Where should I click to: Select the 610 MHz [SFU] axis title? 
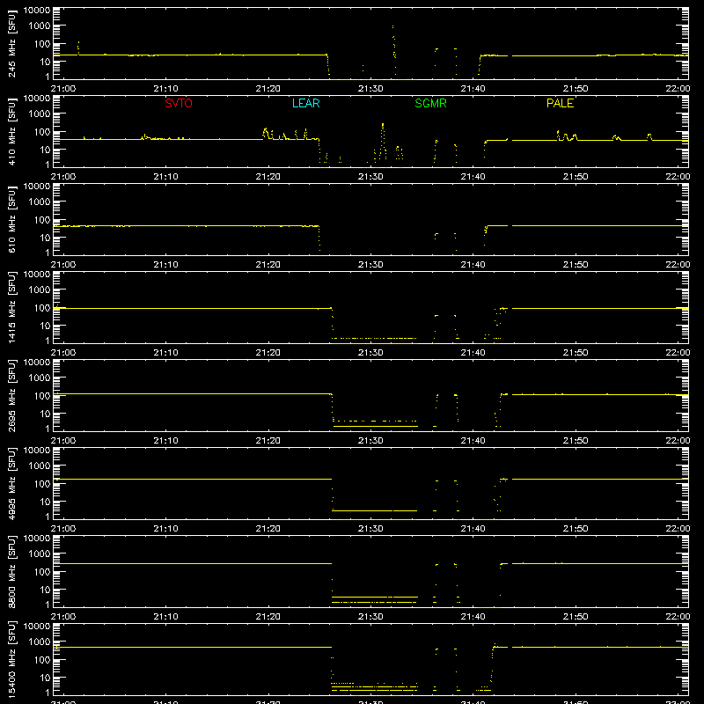12,219
